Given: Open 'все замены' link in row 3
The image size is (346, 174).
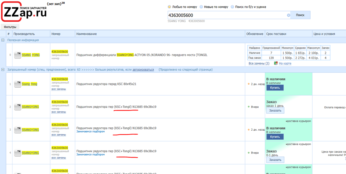Looking at the screenshot, I should (59, 135).
